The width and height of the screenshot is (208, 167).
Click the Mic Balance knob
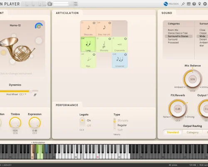[x=193, y=79]
